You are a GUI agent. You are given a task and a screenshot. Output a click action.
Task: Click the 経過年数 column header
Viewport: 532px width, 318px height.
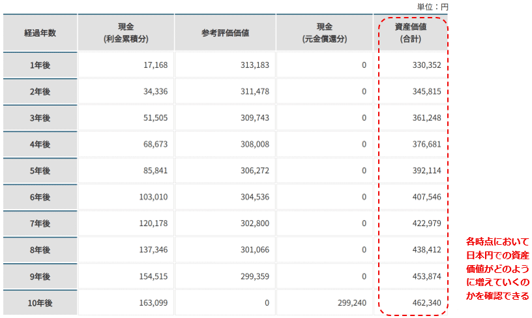40,33
